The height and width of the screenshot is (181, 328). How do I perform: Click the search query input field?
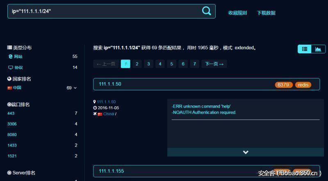(102, 11)
